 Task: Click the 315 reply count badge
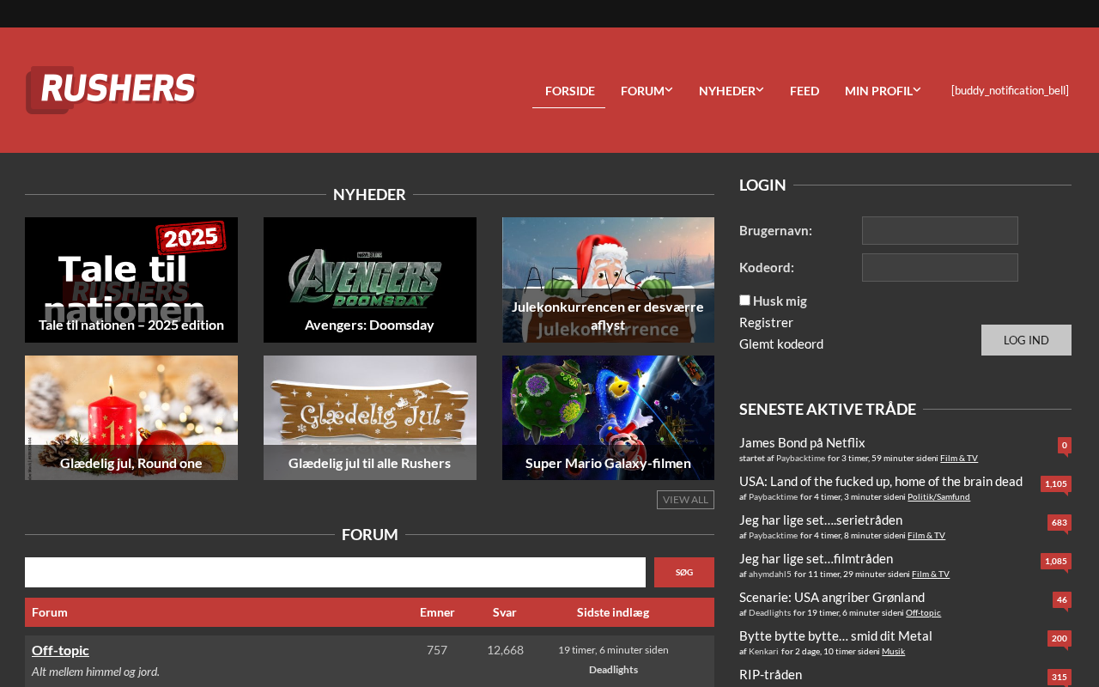point(1060,677)
